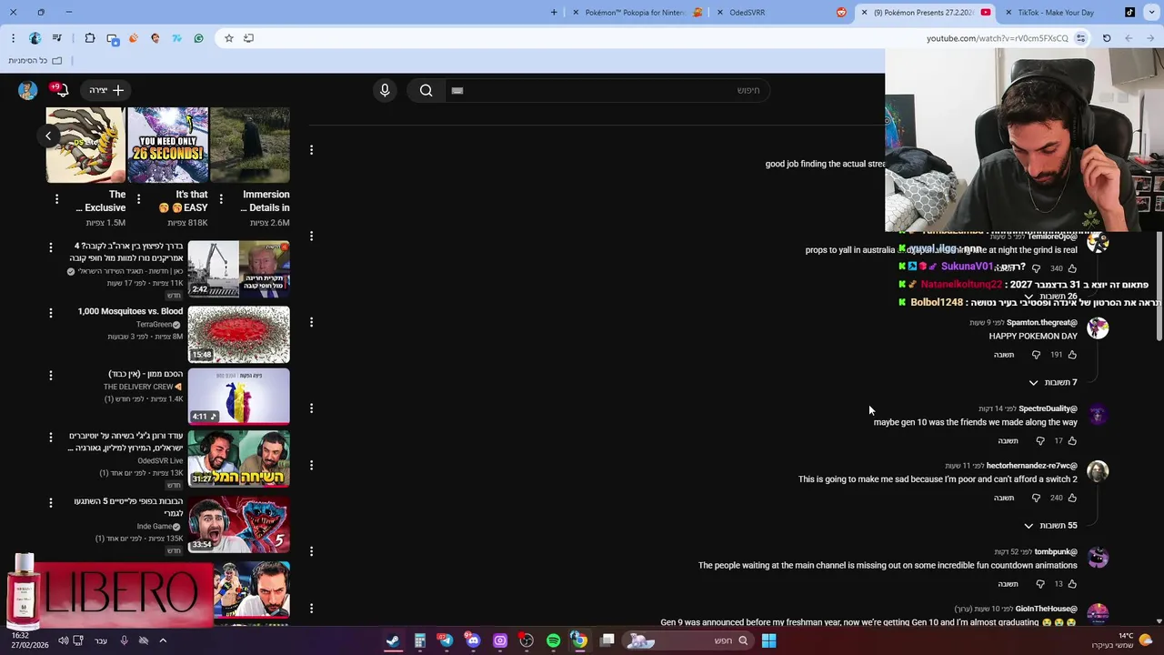Open Steam from the taskbar
This screenshot has width=1164, height=655.
pos(393,640)
